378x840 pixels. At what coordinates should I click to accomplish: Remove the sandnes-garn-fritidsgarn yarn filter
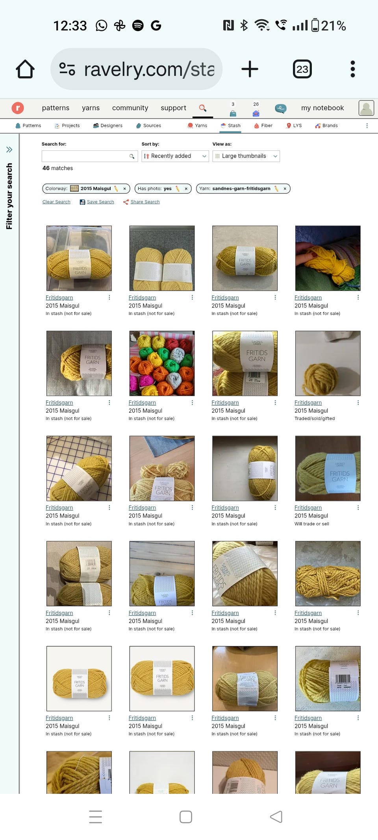coord(285,189)
